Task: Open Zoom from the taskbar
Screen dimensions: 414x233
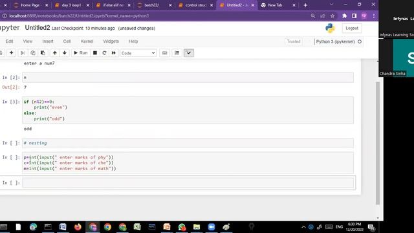Action: pos(212,227)
